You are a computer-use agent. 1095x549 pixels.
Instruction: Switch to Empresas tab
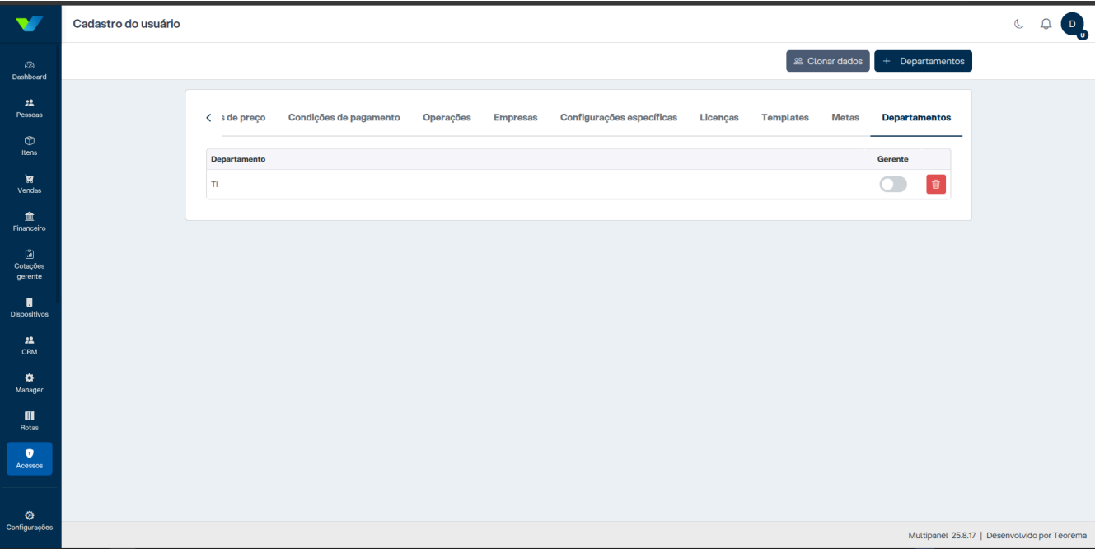point(515,118)
